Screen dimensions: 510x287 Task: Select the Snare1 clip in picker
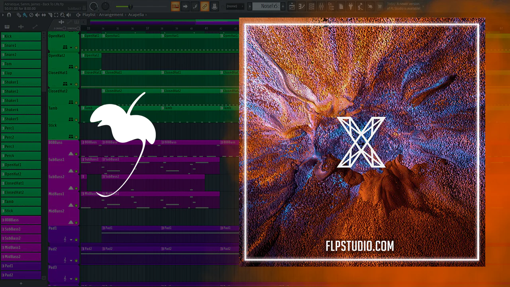click(x=21, y=45)
